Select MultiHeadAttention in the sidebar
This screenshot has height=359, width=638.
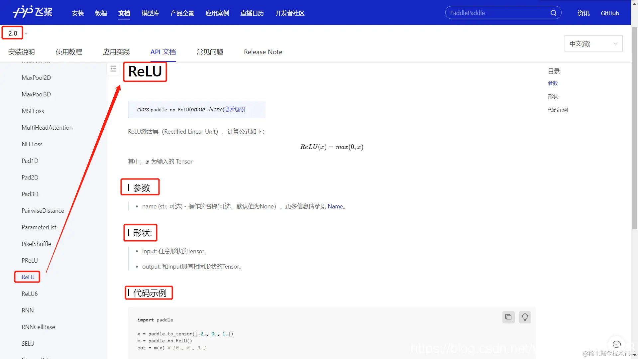pos(47,128)
